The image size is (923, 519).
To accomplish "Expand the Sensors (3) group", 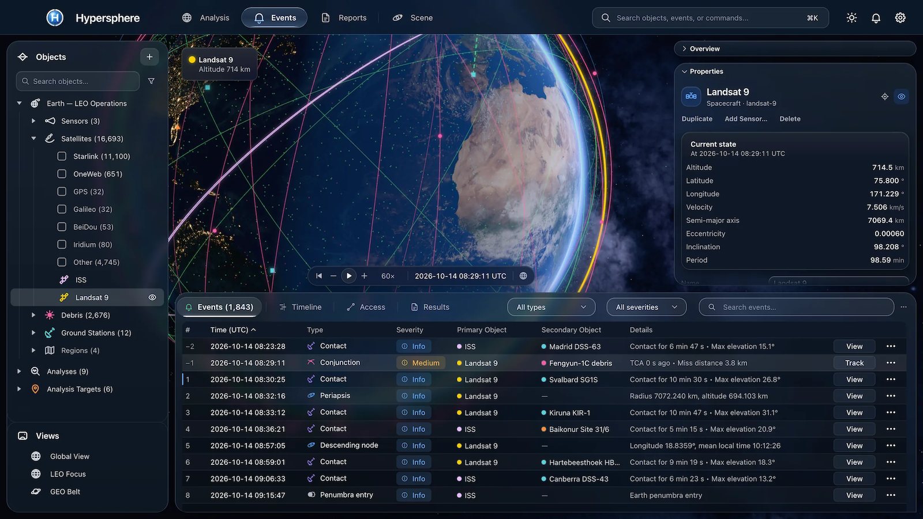I will pos(33,121).
